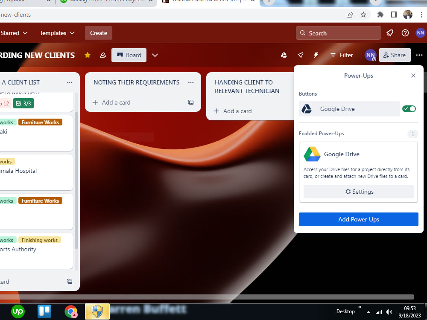Open the mala Hospital card

click(36, 172)
